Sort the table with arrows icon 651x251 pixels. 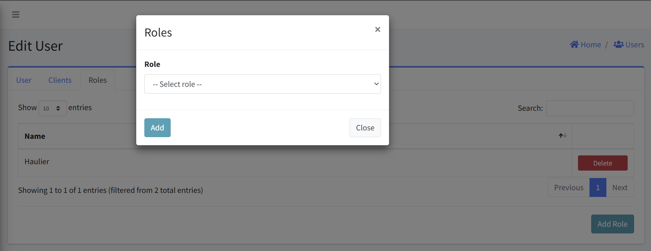click(x=563, y=135)
